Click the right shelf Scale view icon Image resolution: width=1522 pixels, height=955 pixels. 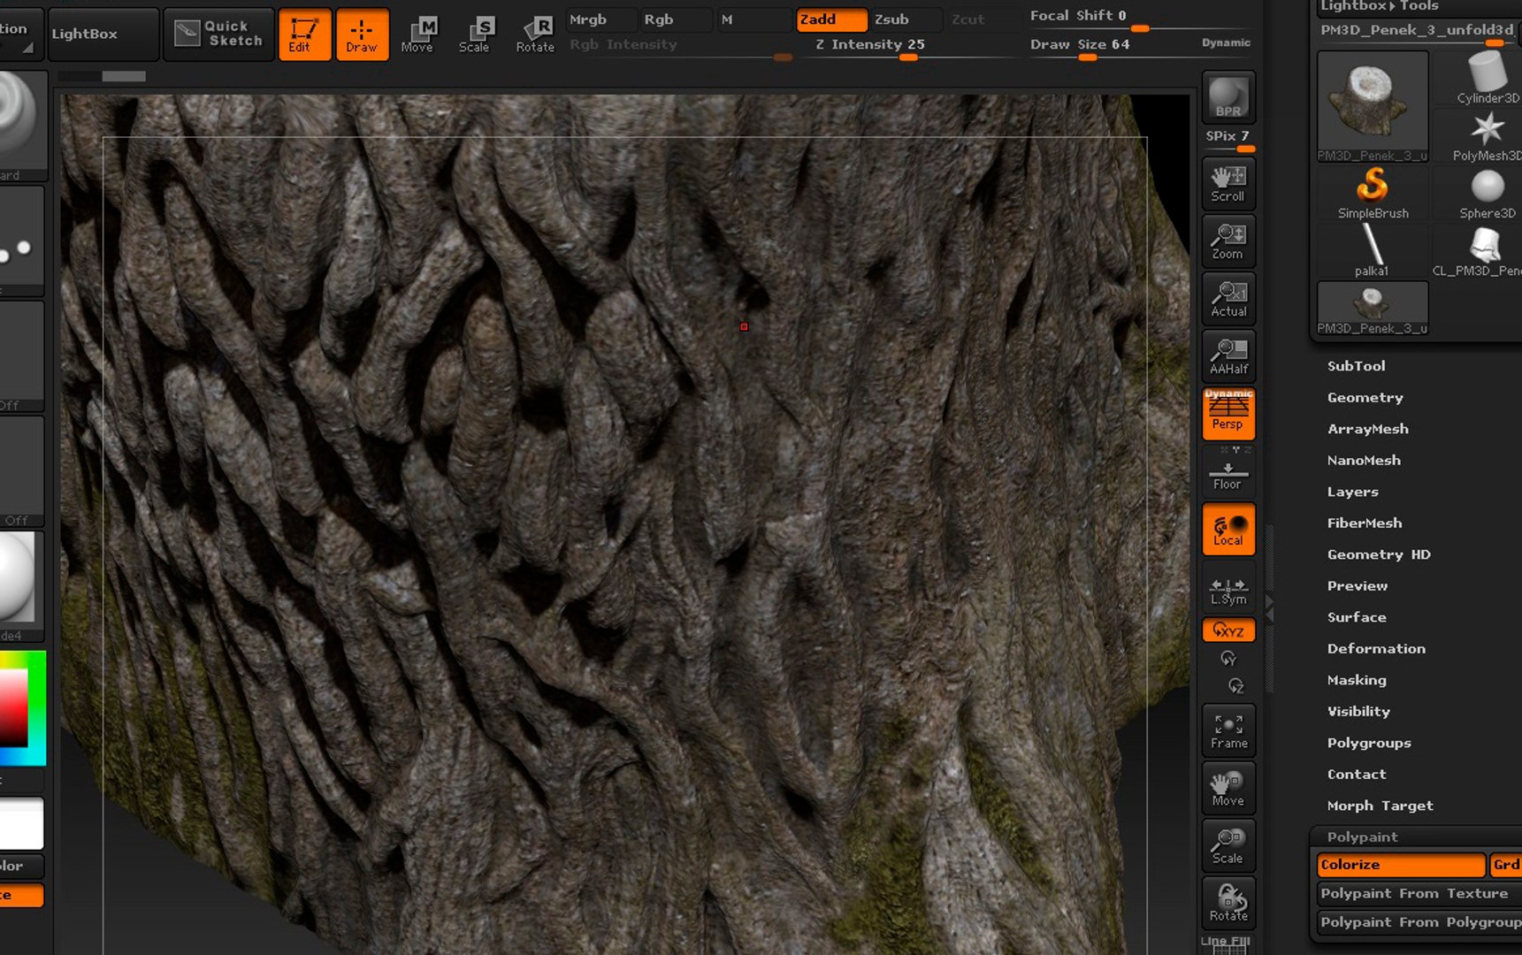tap(1228, 844)
